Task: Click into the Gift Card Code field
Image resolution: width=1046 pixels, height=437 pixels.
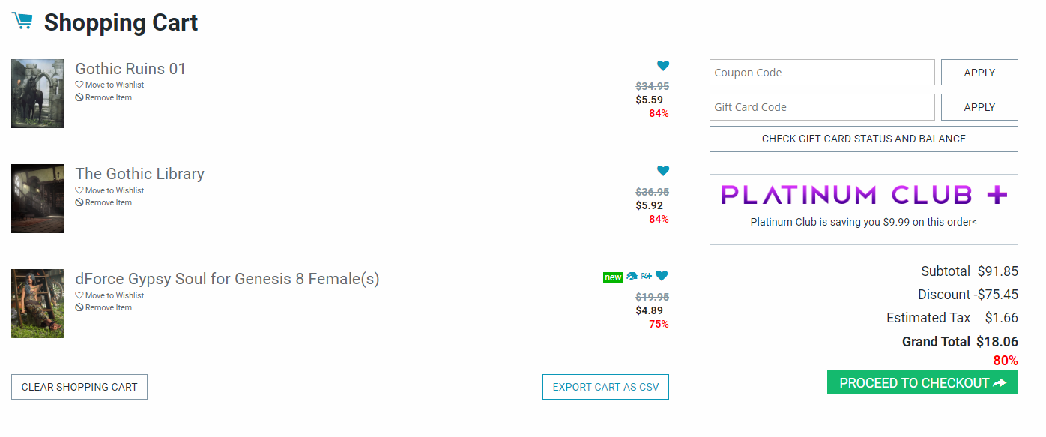Action: 822,107
